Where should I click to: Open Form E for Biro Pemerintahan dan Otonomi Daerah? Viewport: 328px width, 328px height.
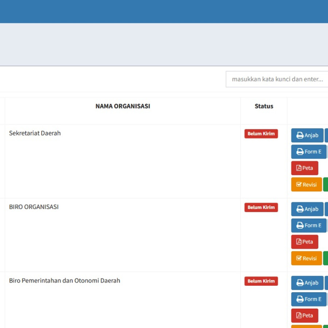tap(309, 299)
